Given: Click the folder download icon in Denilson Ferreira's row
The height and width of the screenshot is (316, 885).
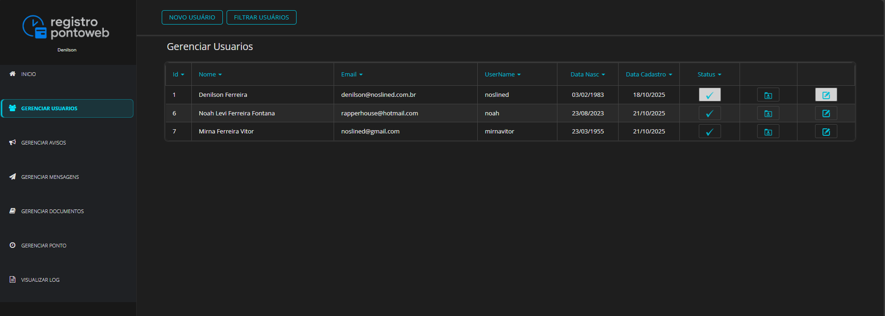Looking at the screenshot, I should pos(768,95).
